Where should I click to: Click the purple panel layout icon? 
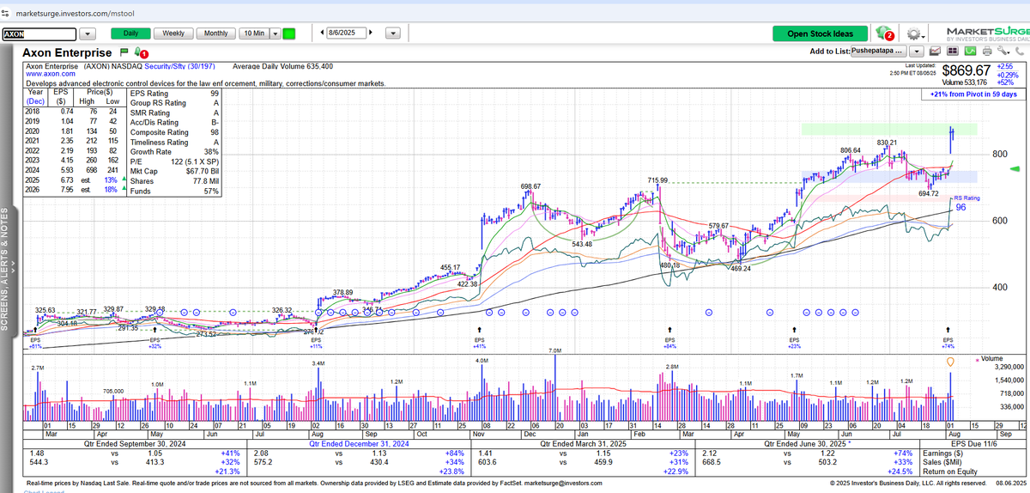tap(952, 52)
